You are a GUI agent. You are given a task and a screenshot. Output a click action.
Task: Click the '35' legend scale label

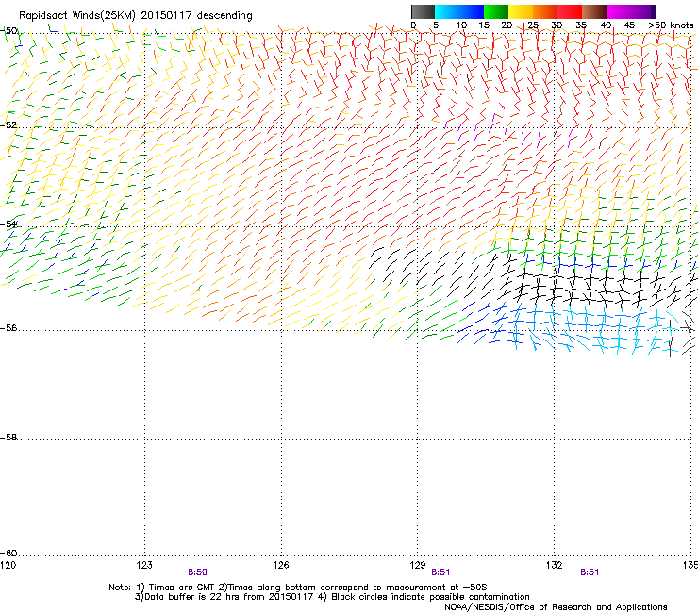pyautogui.click(x=581, y=25)
